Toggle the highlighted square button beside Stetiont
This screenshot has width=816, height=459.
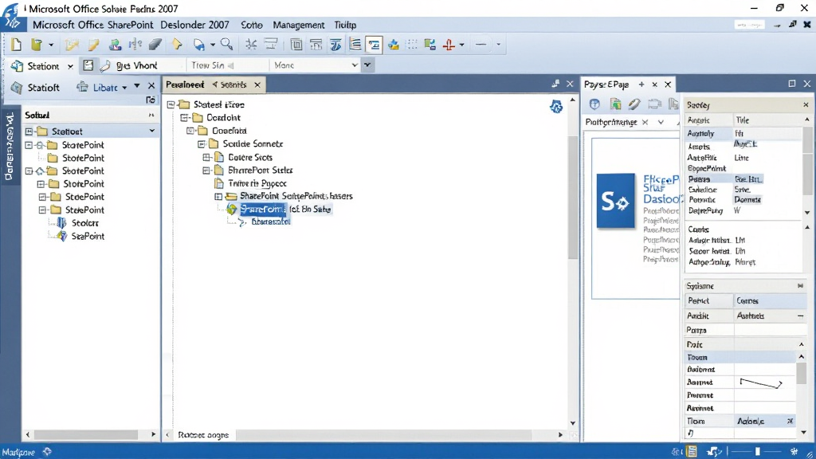click(88, 65)
